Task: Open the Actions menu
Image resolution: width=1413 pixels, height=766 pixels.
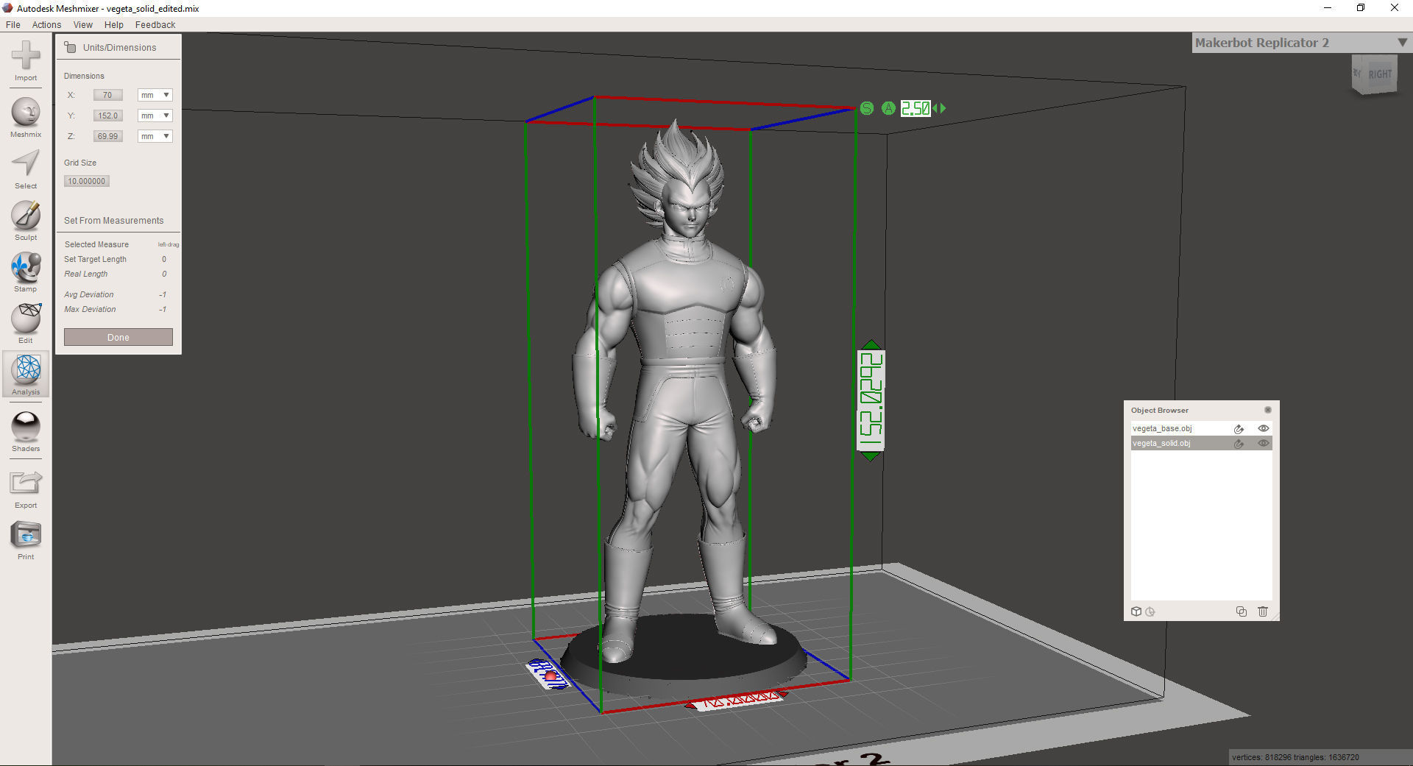Action: pyautogui.click(x=46, y=24)
